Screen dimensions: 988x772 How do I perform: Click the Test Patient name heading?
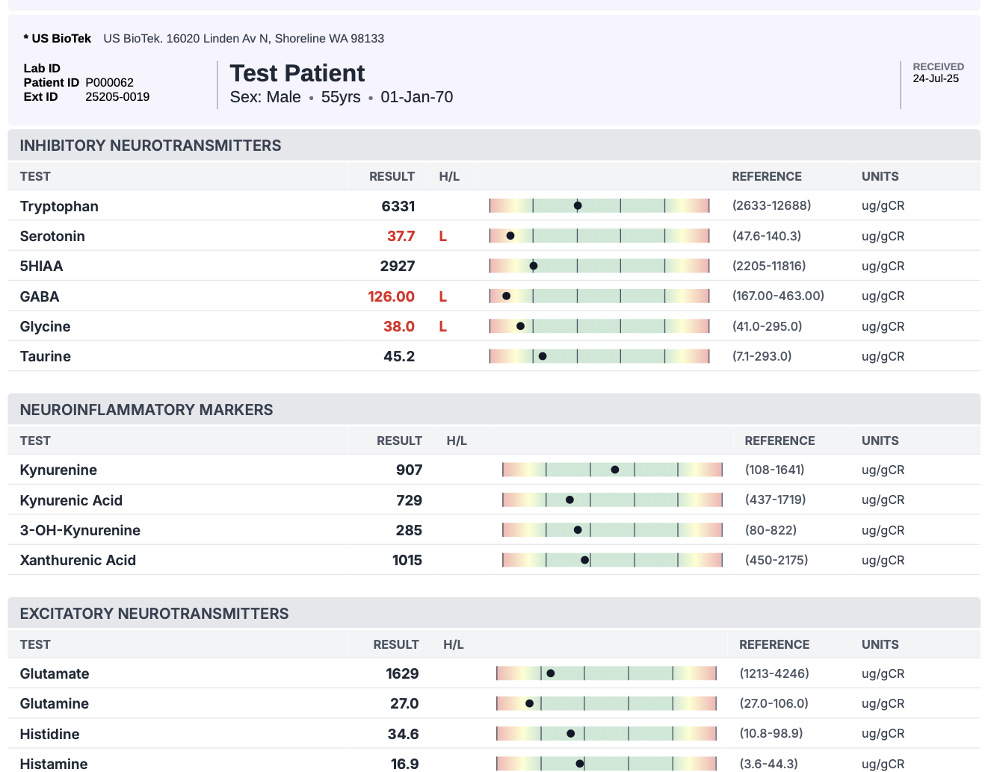click(297, 73)
